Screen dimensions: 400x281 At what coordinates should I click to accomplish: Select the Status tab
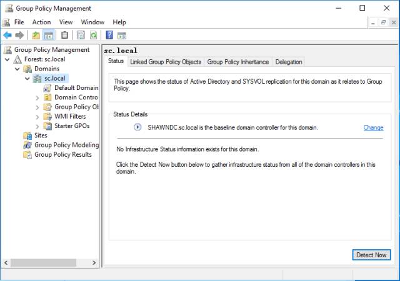116,61
